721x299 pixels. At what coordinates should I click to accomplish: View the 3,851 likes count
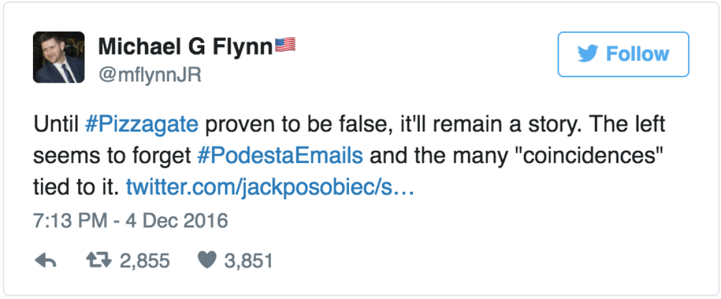coord(249,261)
